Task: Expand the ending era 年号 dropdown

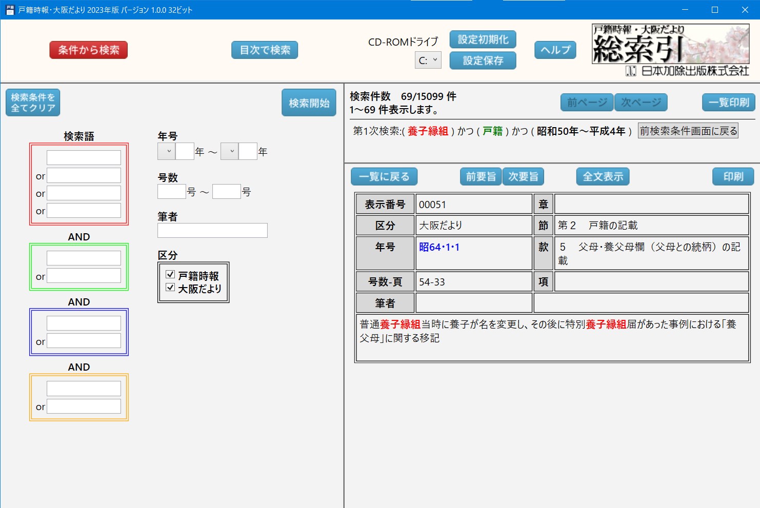Action: [x=230, y=151]
